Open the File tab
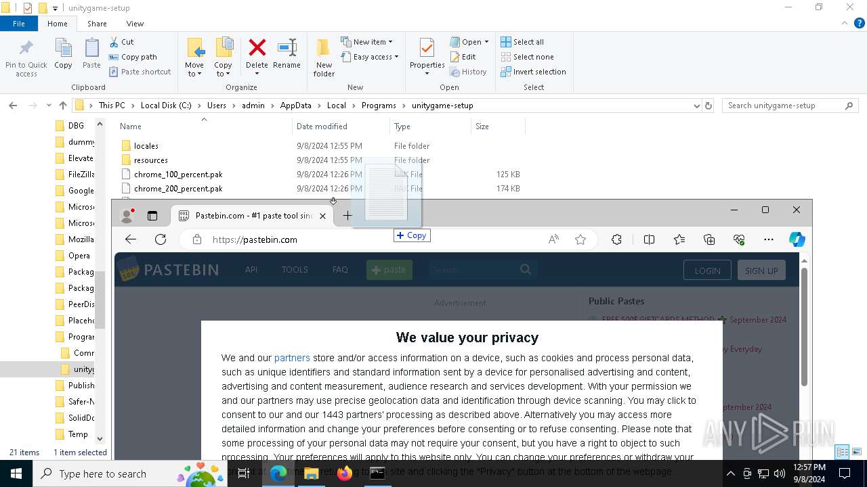 (x=19, y=24)
